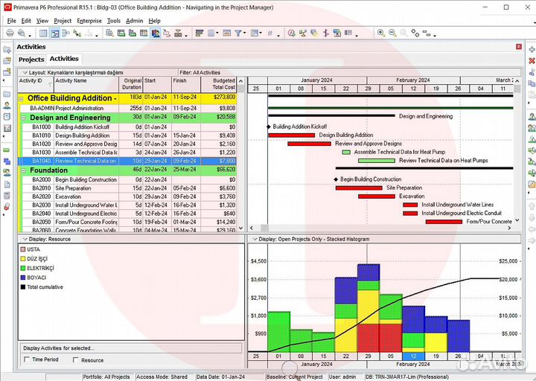This screenshot has height=381, width=536.
Task: Click the Trace Logic icon
Action: 167,33
